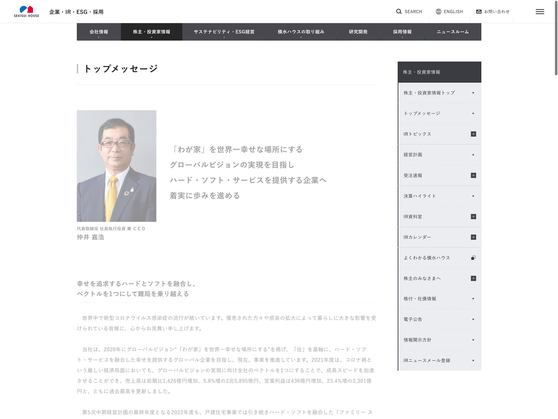Screen dimensions: 558x419
Task: Expand IRトピックス with plus icon
Action: click(473, 134)
